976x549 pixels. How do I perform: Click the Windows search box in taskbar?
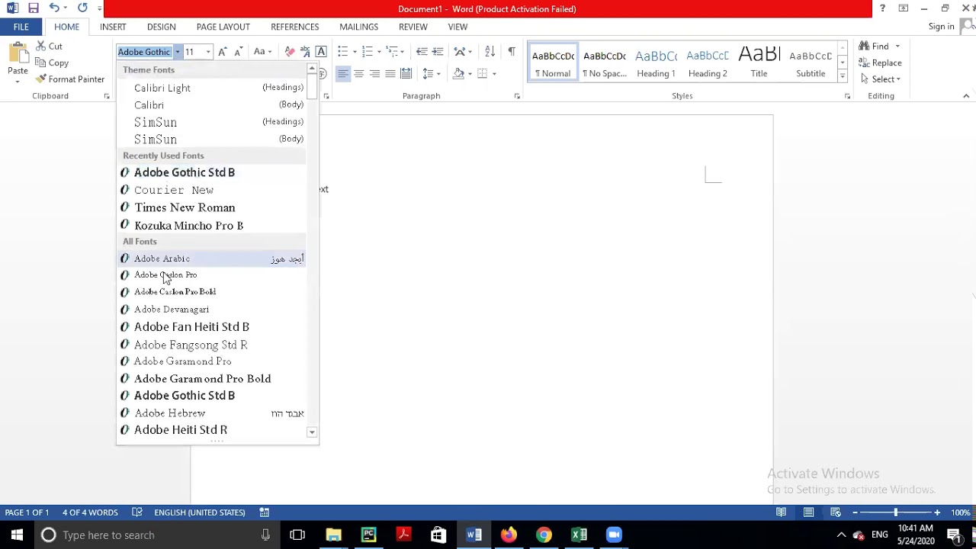[x=156, y=535]
